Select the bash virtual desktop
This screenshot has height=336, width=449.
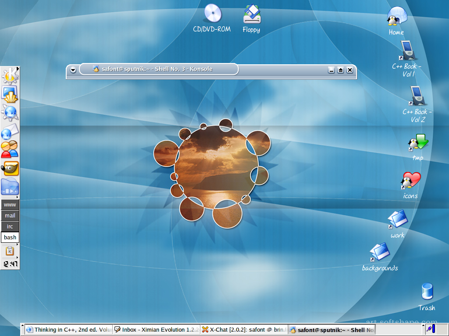tap(10, 237)
